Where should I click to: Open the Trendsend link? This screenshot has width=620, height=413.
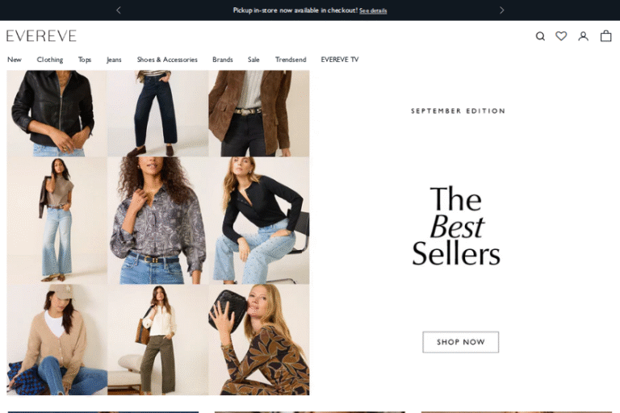(291, 60)
